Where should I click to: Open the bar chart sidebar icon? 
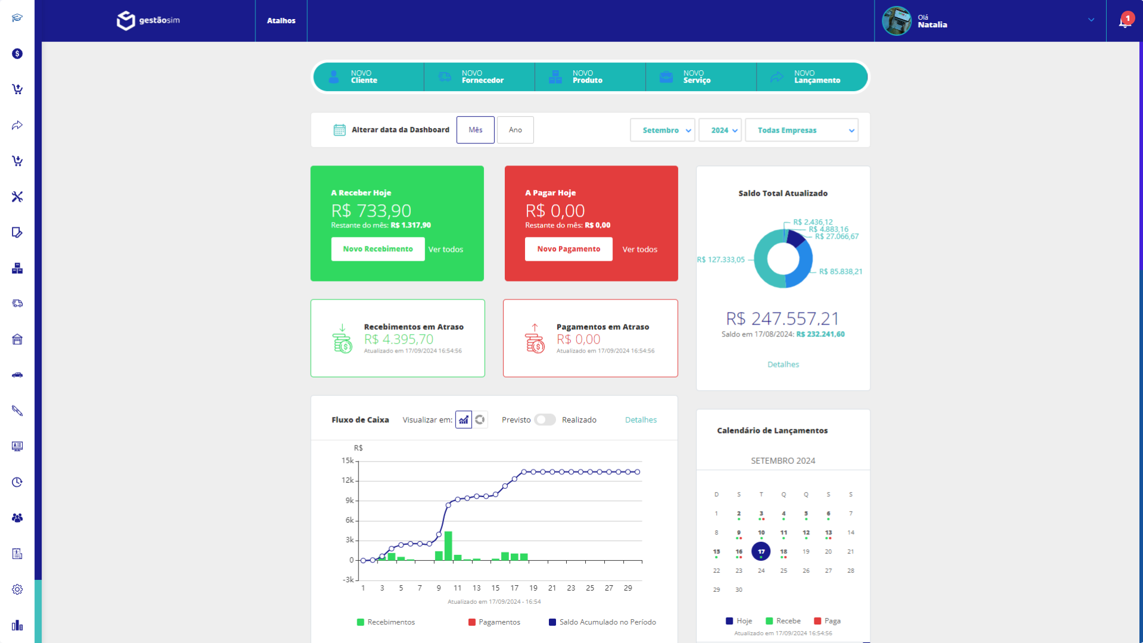coord(17,625)
